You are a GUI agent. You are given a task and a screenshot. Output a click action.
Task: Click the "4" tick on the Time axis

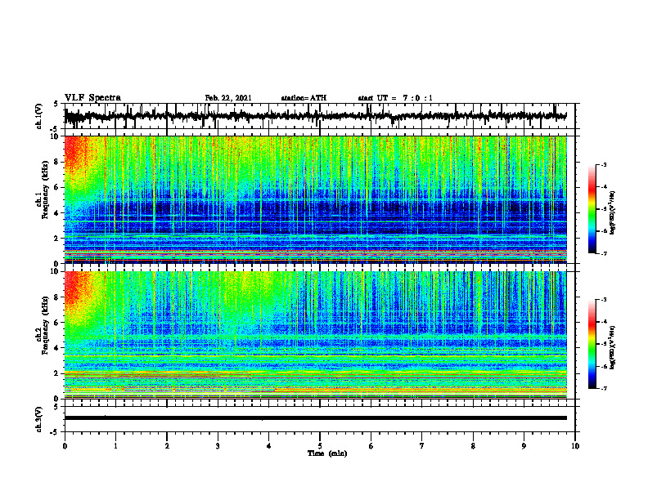click(x=268, y=446)
